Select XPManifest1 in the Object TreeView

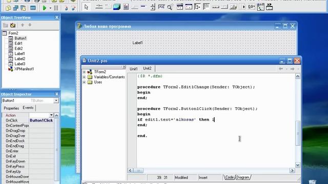coord(24,69)
